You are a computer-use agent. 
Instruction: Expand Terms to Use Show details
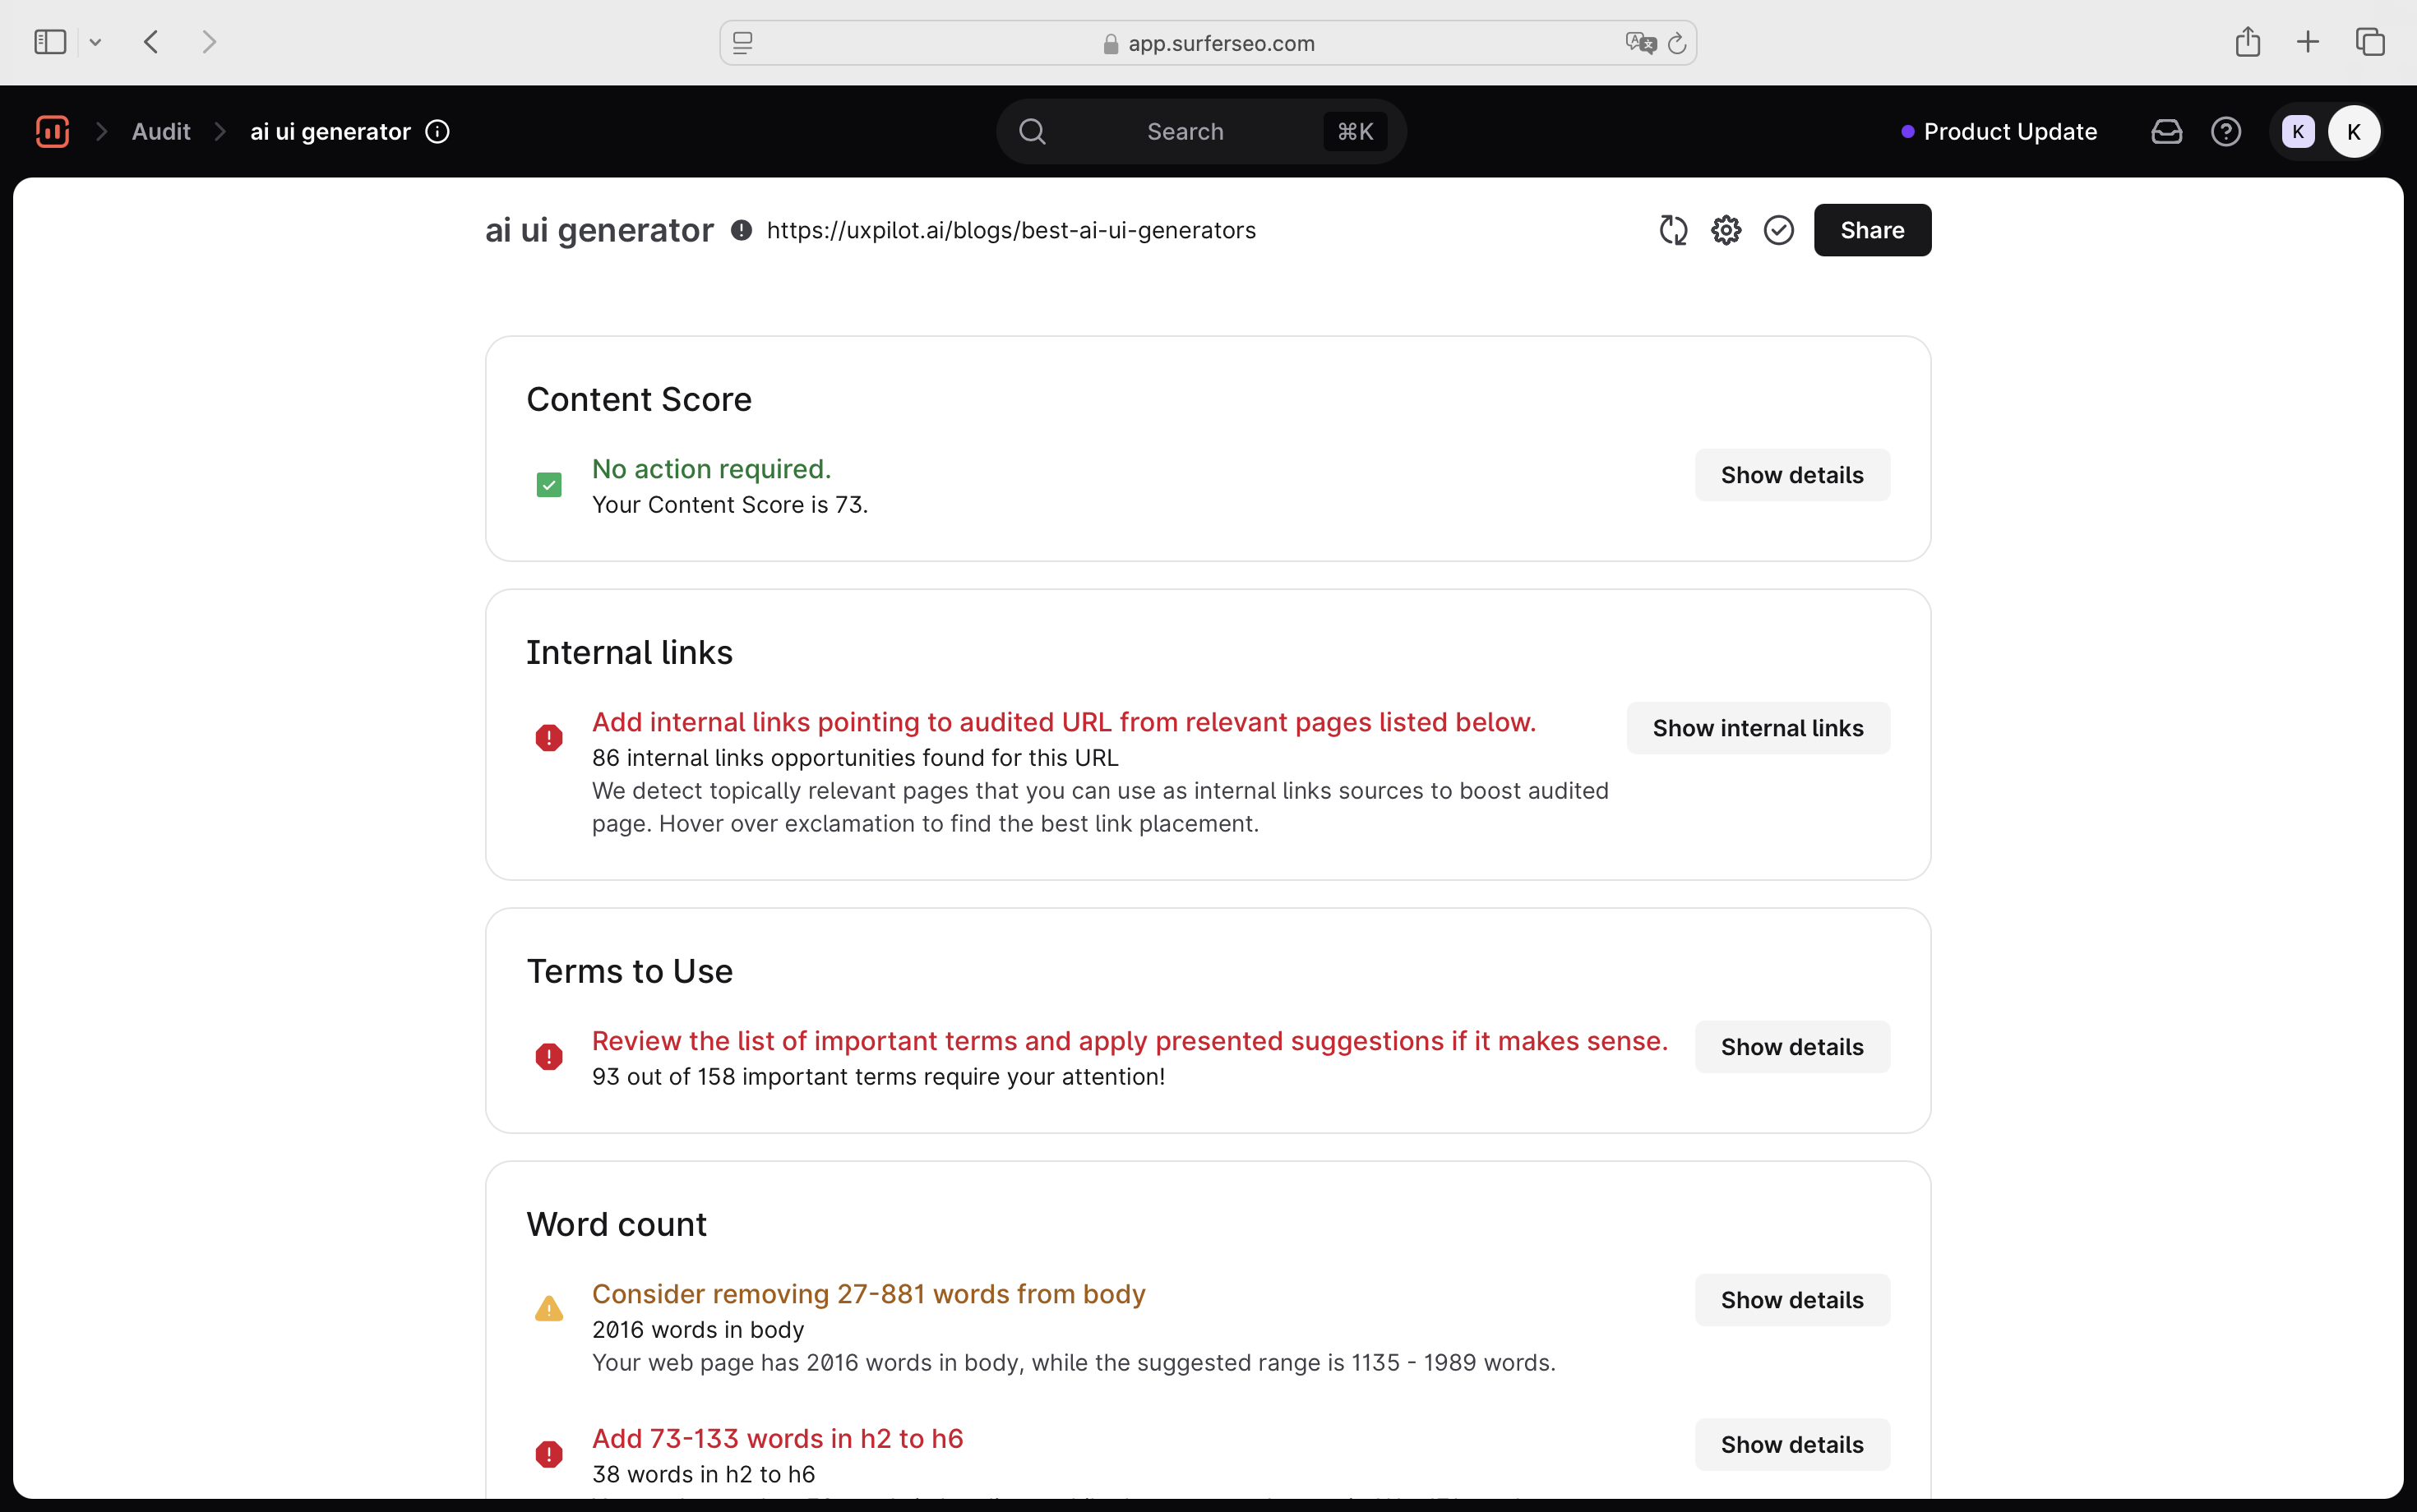[x=1791, y=1047]
